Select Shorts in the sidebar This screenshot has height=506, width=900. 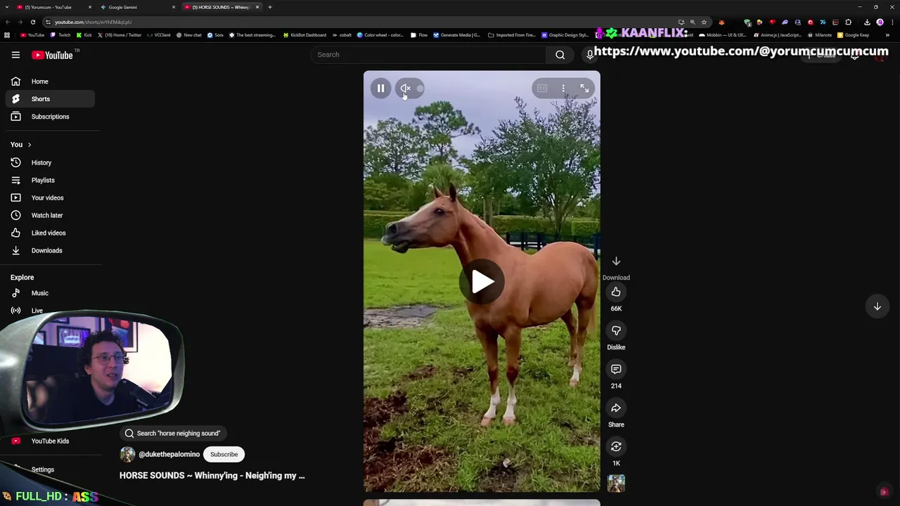click(49, 99)
